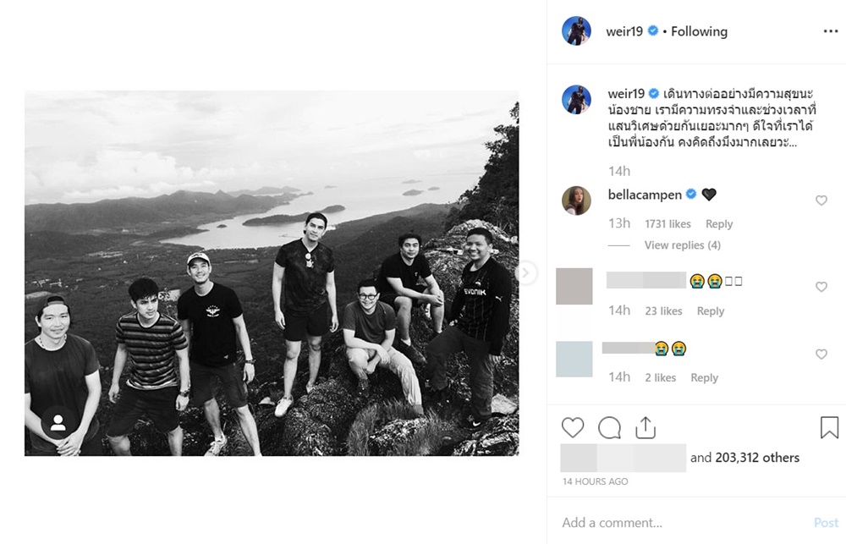Like bellacampen's comment
The height and width of the screenshot is (544, 846).
(x=821, y=201)
